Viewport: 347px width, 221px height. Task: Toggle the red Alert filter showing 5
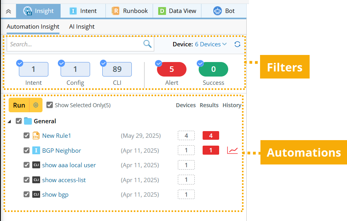point(172,69)
